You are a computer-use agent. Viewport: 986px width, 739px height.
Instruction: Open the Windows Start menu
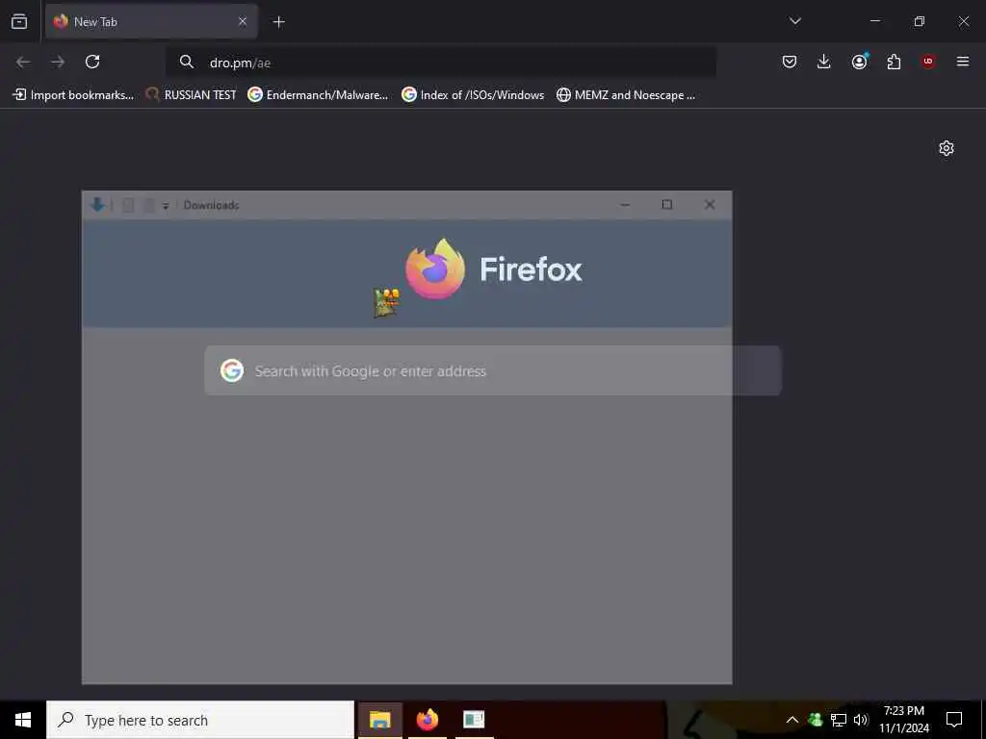23,720
